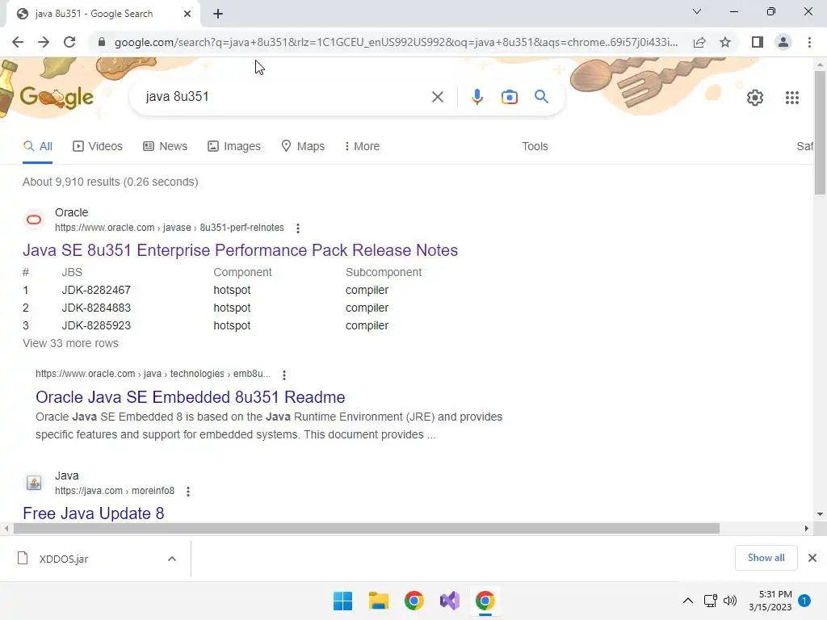Open File Explorer from taskbar
Viewport: 827px width, 620px height.
[x=378, y=601]
